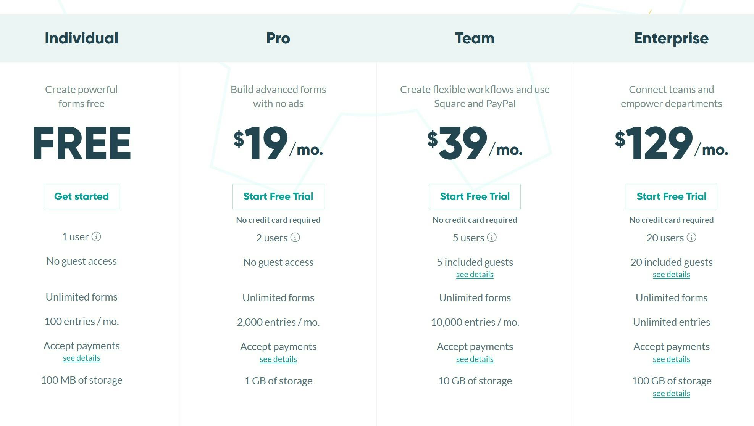Open see details under Individual Accept payments
The width and height of the screenshot is (754, 426).
click(x=81, y=358)
